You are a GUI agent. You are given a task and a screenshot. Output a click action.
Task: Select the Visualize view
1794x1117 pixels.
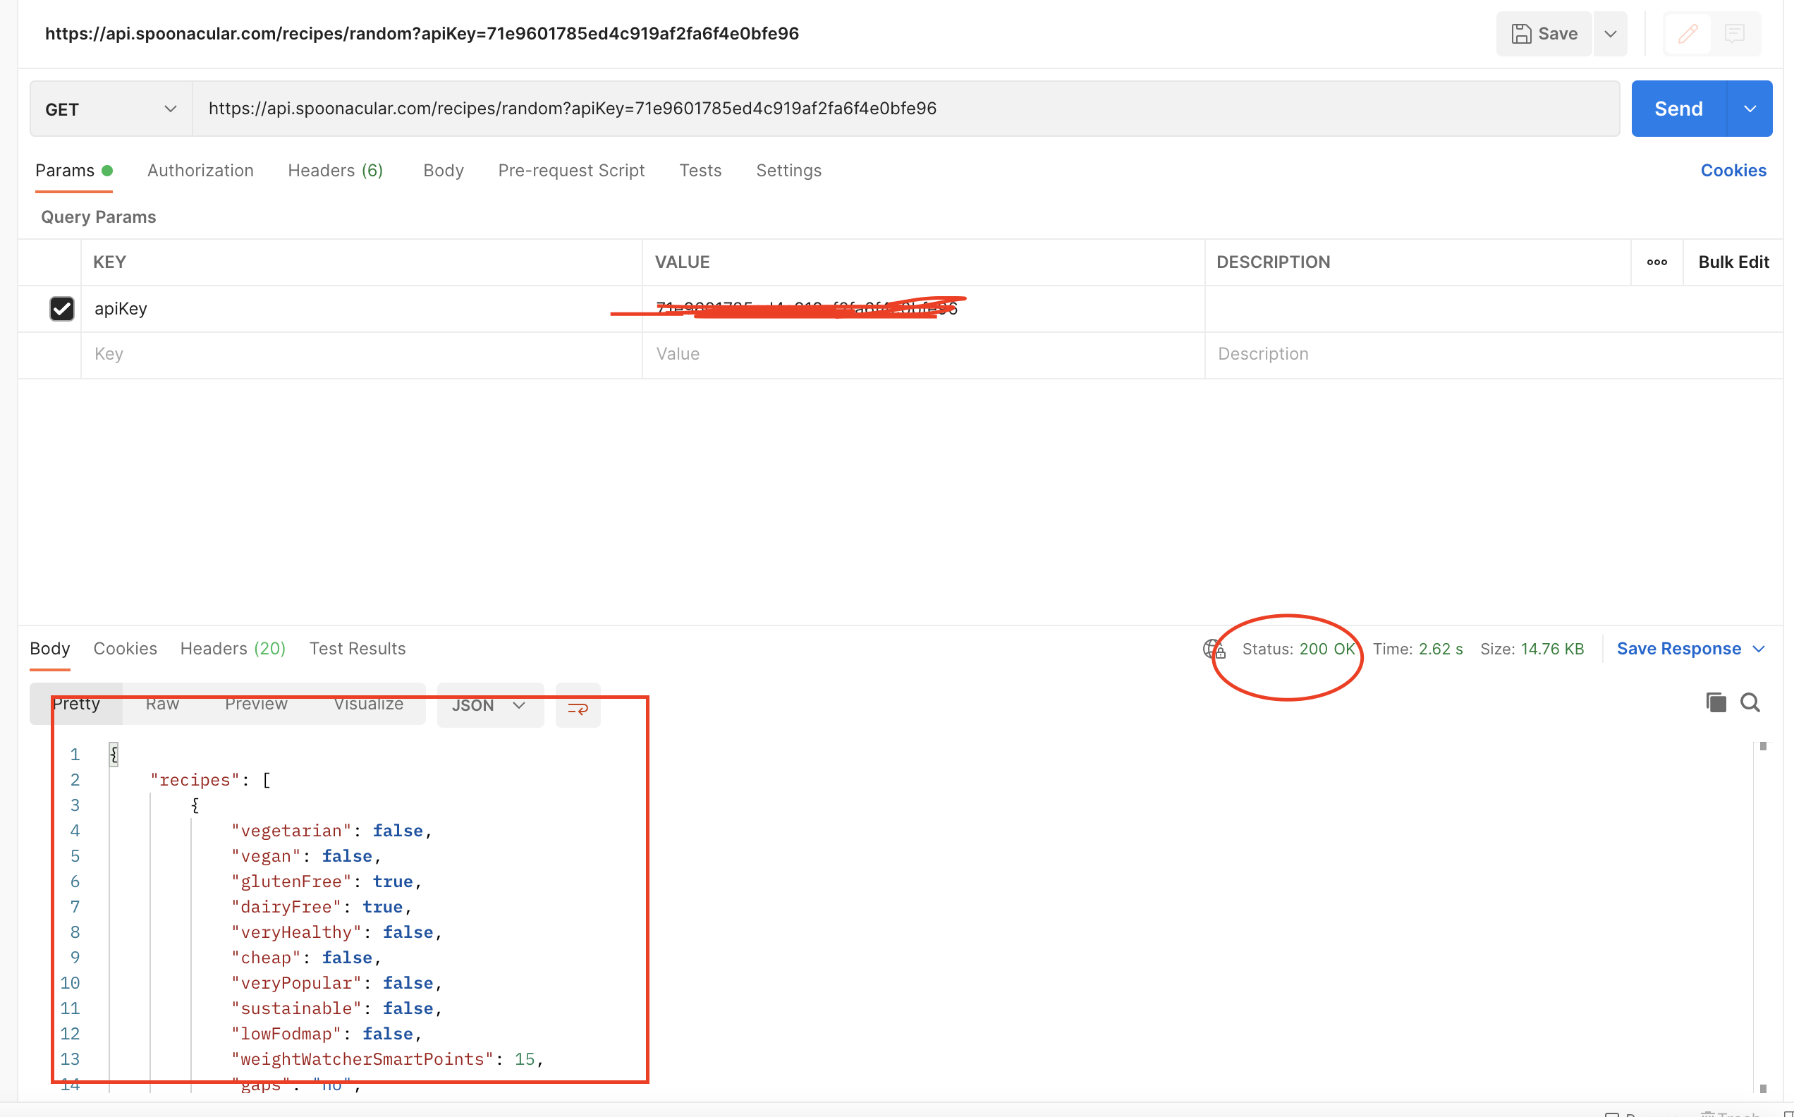click(369, 704)
